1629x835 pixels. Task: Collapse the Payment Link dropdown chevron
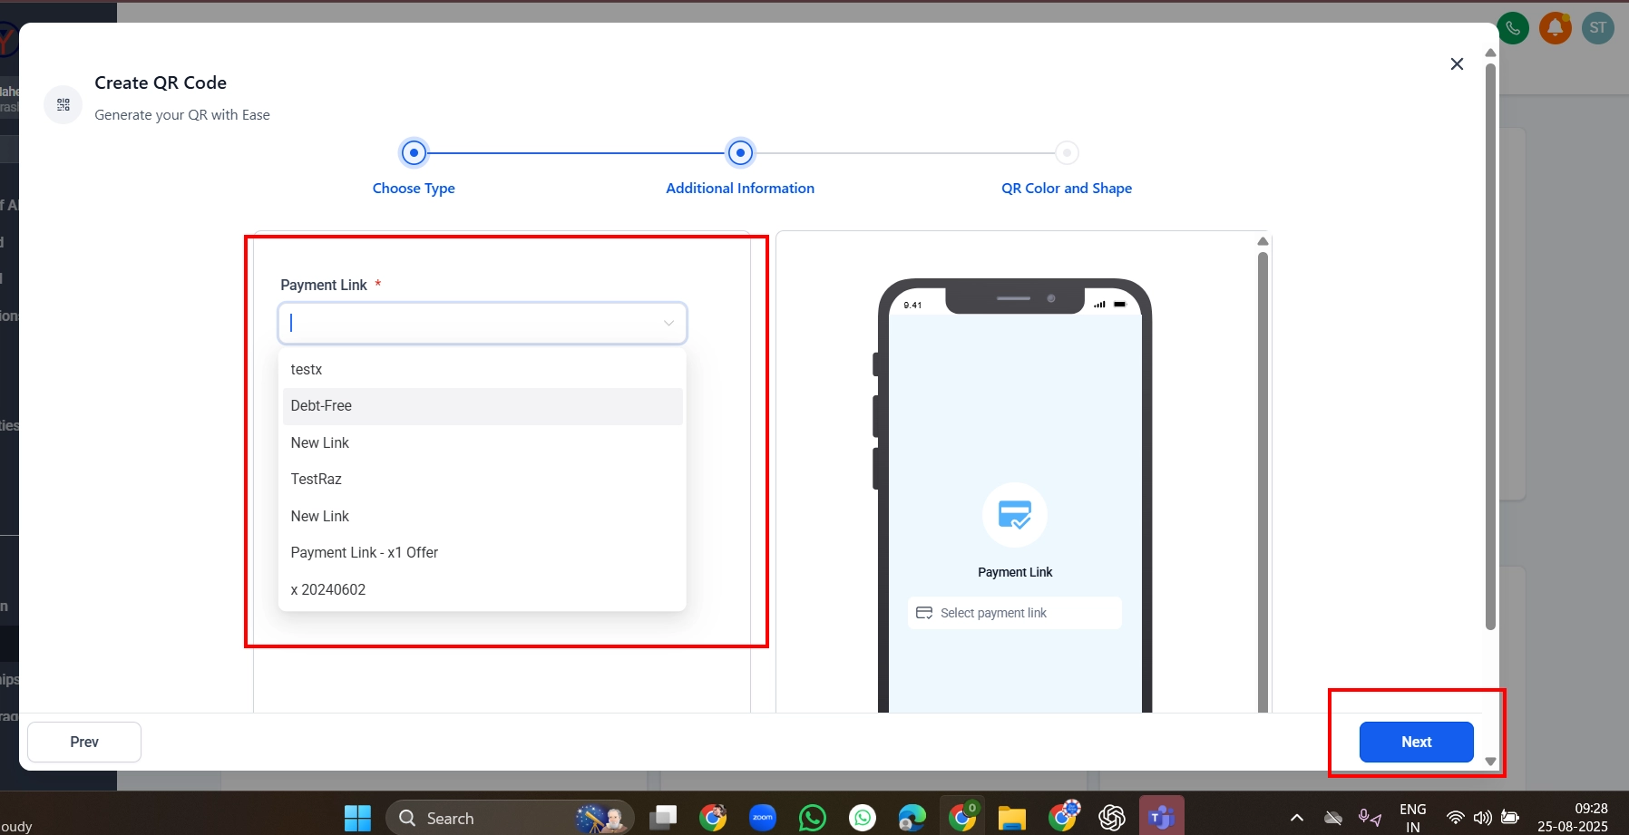[668, 324]
